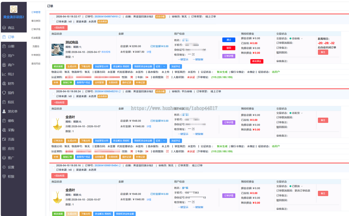Open the 统计 section in the sidebar
349x216 pixels.
[x=13, y=74]
